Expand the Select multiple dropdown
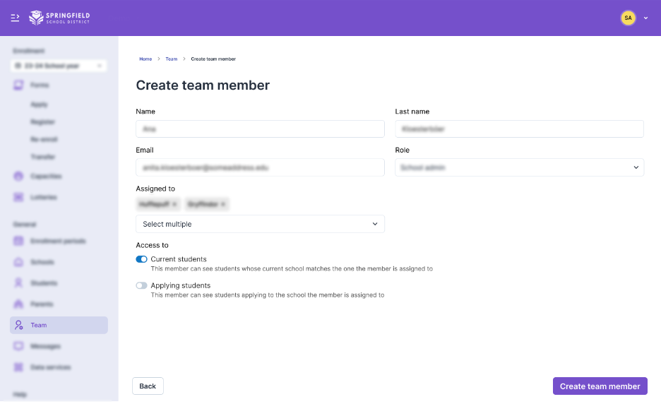 (260, 224)
